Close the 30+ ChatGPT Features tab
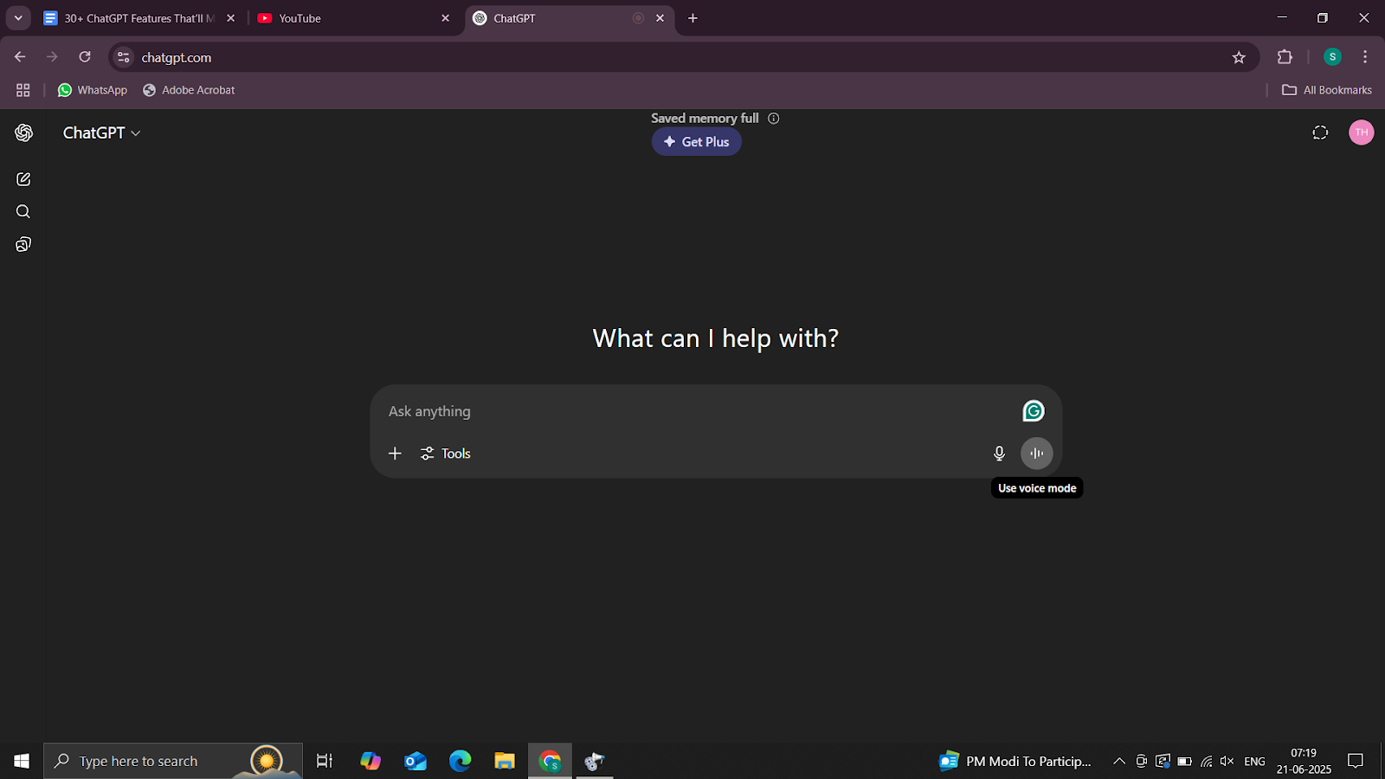Image resolution: width=1385 pixels, height=779 pixels. click(231, 18)
